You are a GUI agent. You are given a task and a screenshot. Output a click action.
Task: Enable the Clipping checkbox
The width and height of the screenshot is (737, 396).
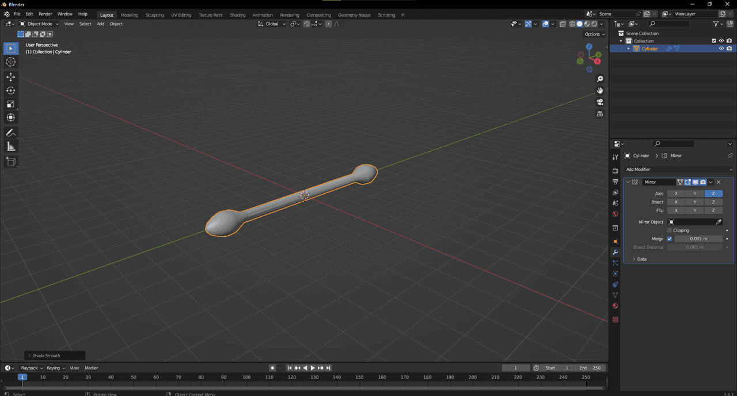click(670, 230)
